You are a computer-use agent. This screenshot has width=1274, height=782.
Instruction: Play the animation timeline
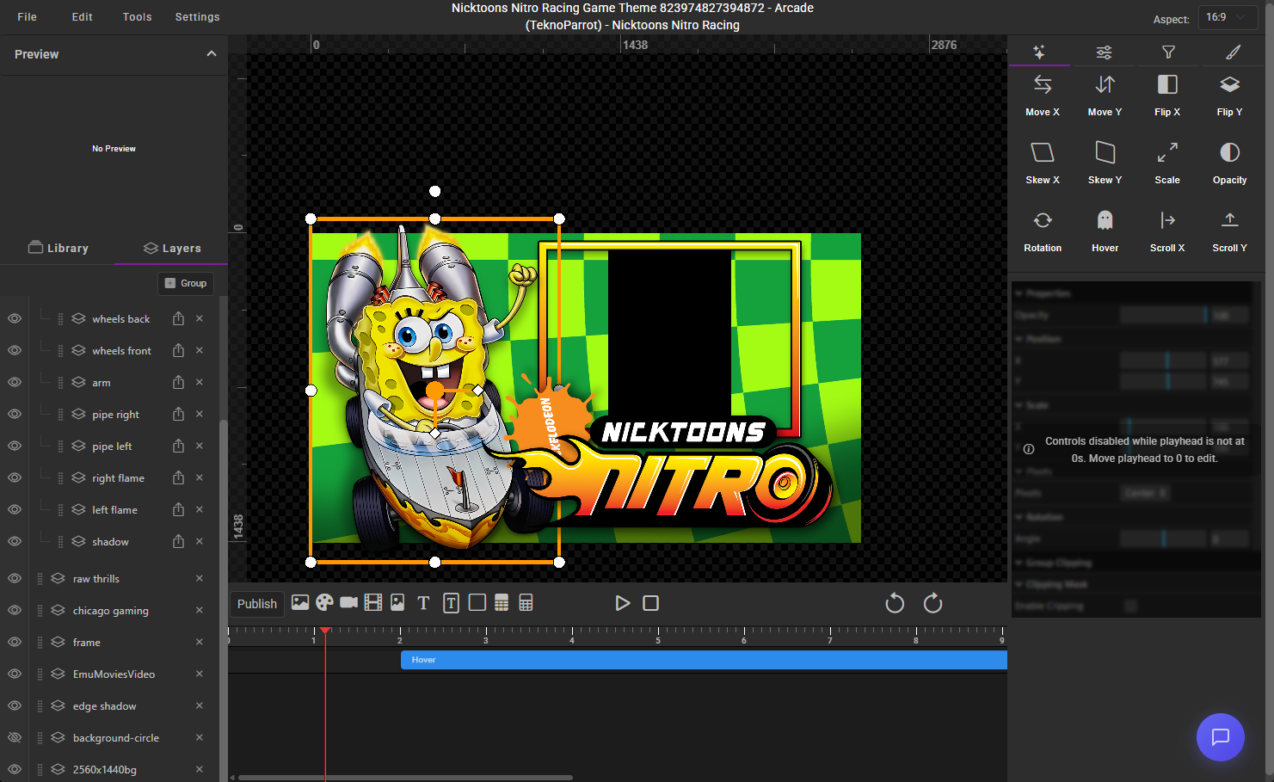click(x=622, y=604)
